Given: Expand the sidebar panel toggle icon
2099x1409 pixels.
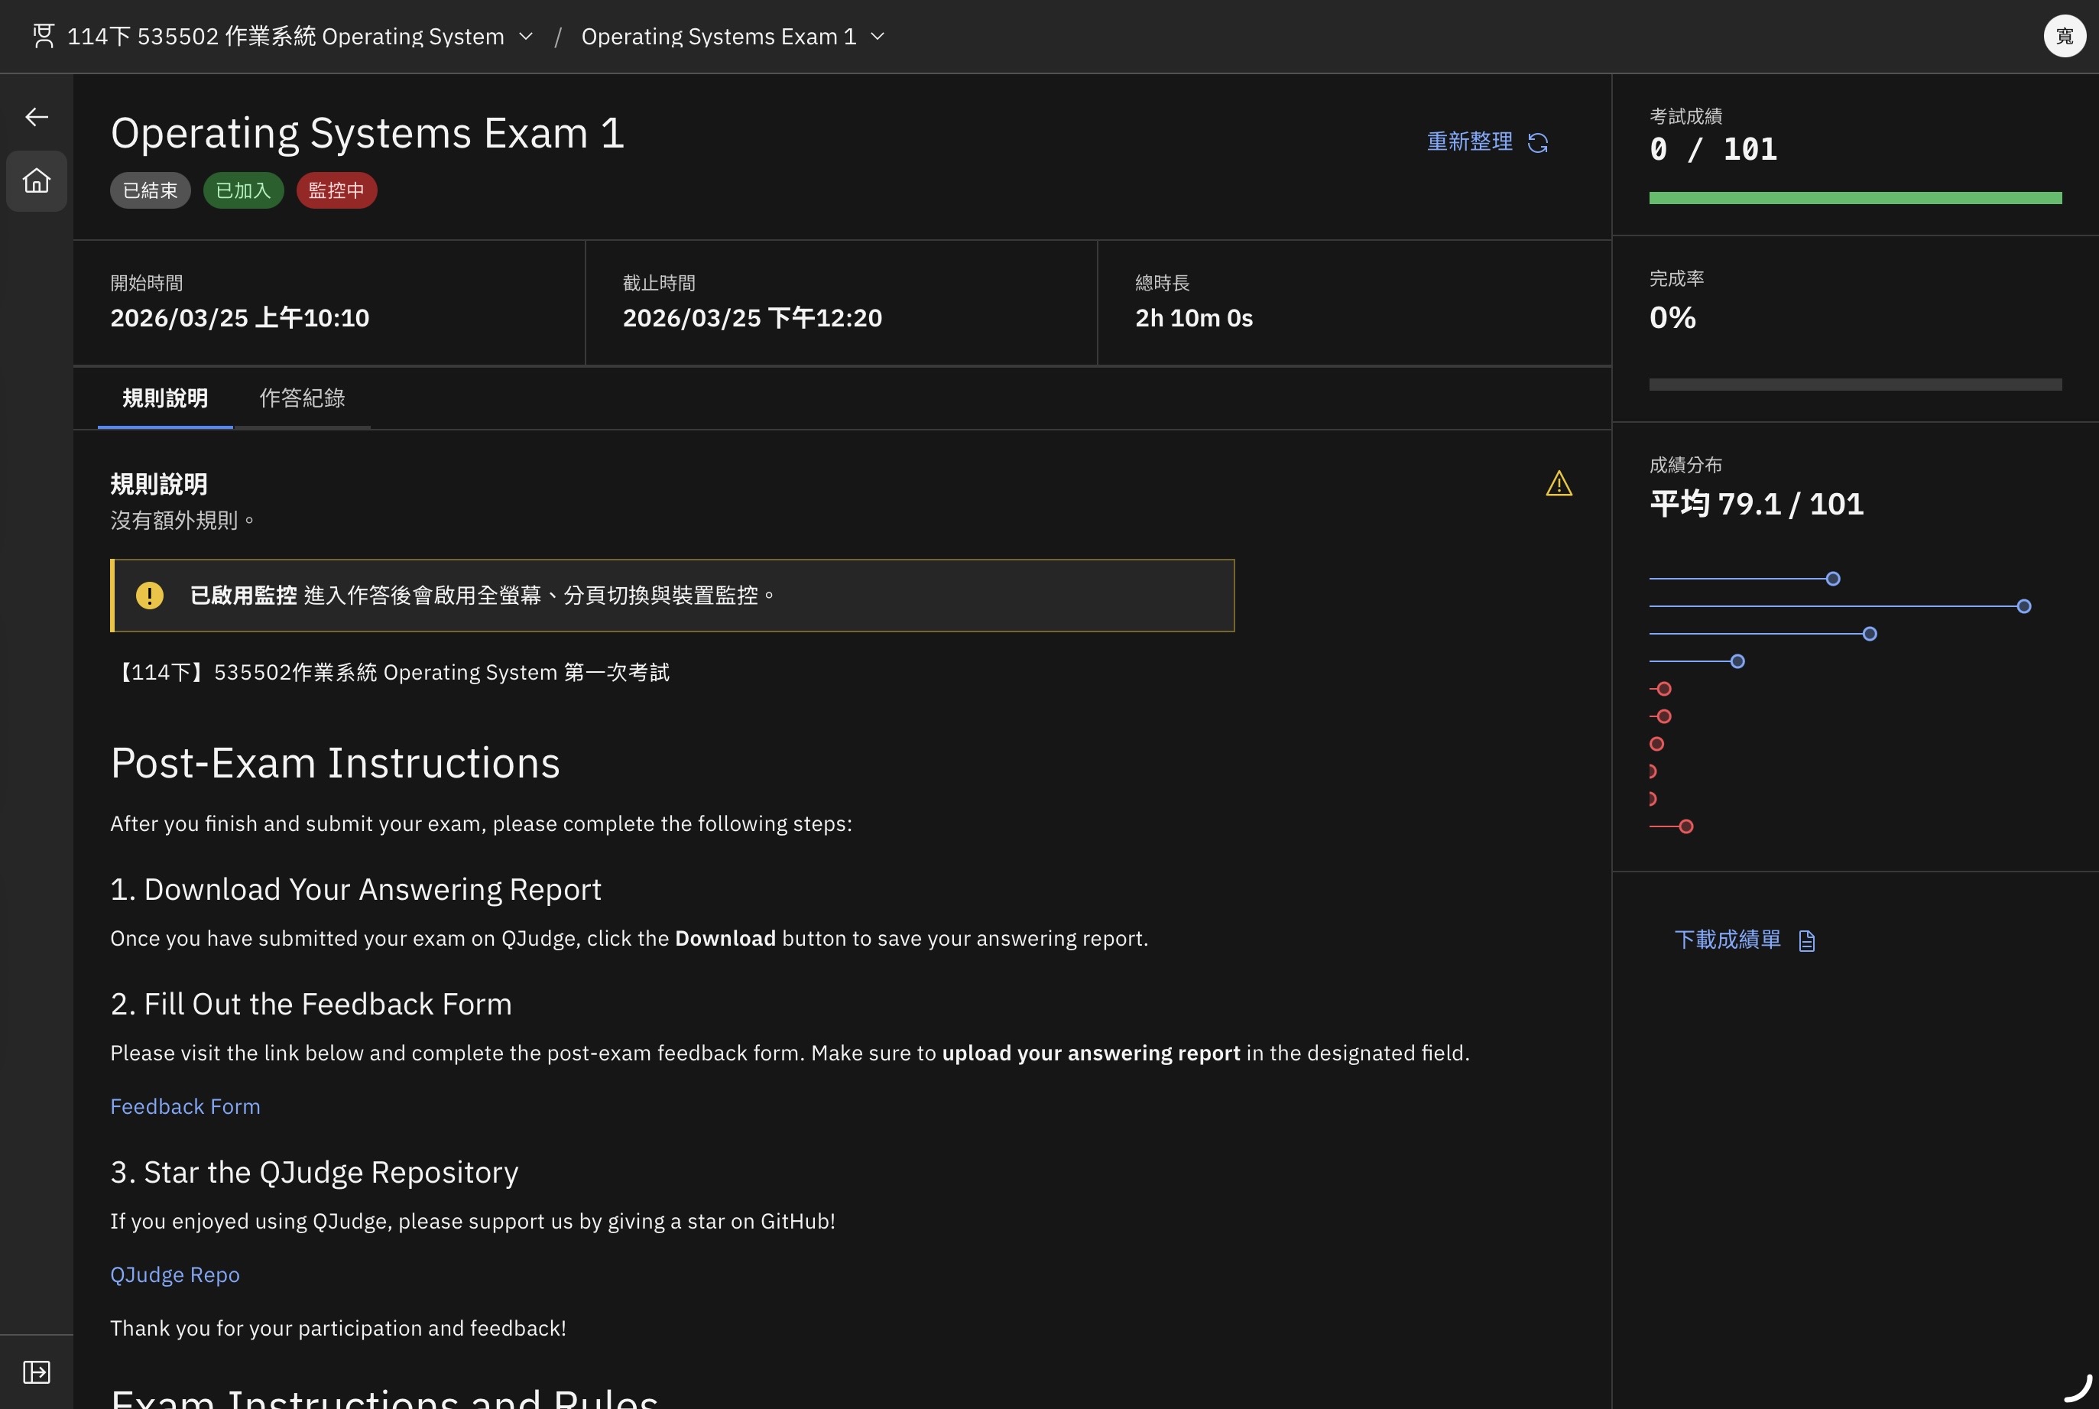Looking at the screenshot, I should [x=37, y=1372].
